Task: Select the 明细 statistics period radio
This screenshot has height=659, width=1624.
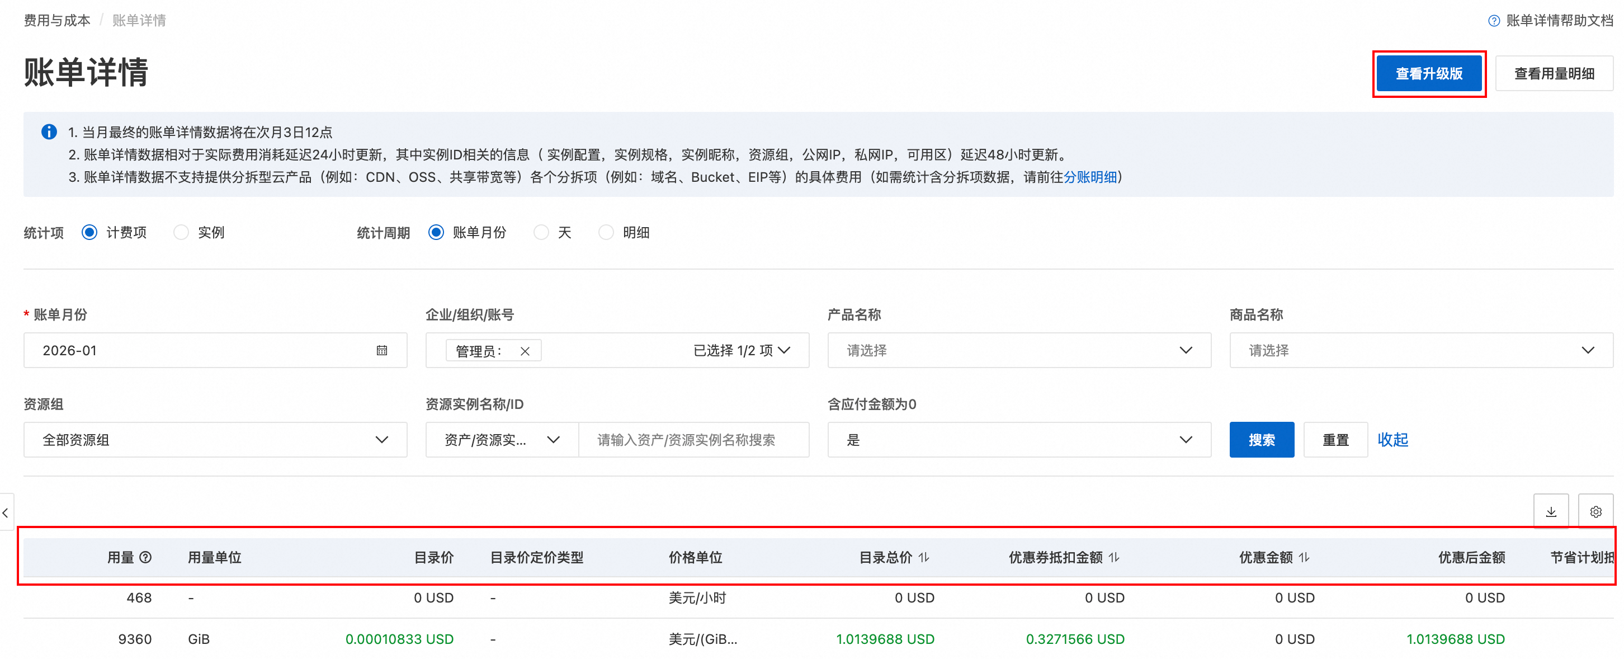Action: point(606,232)
